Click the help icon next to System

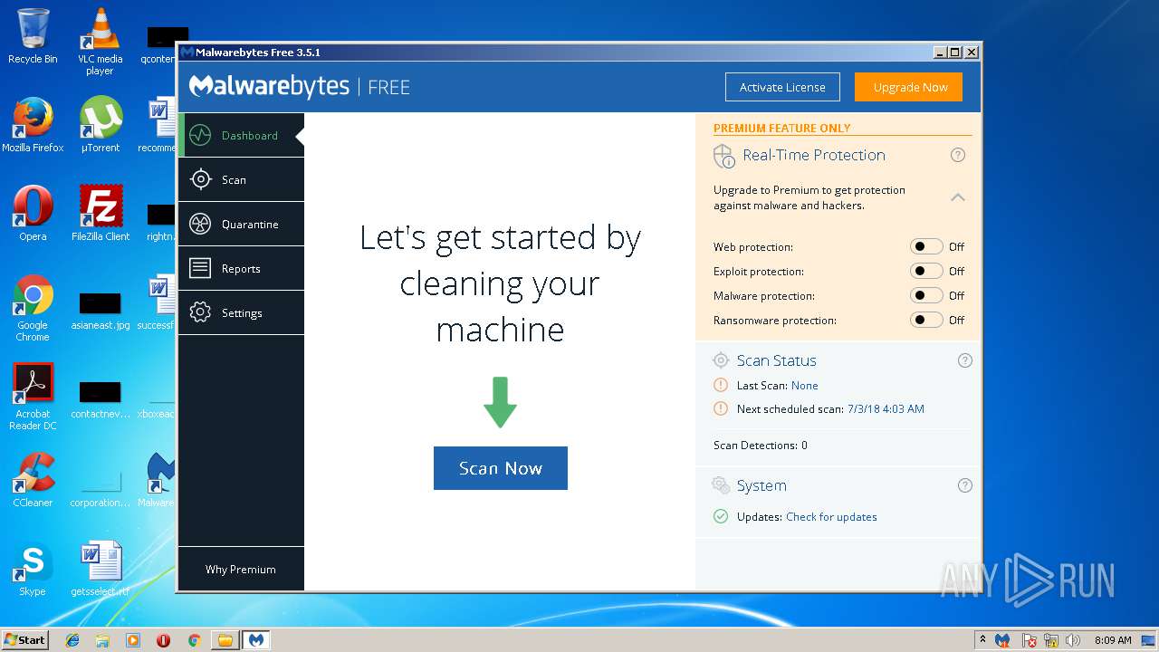click(x=965, y=485)
